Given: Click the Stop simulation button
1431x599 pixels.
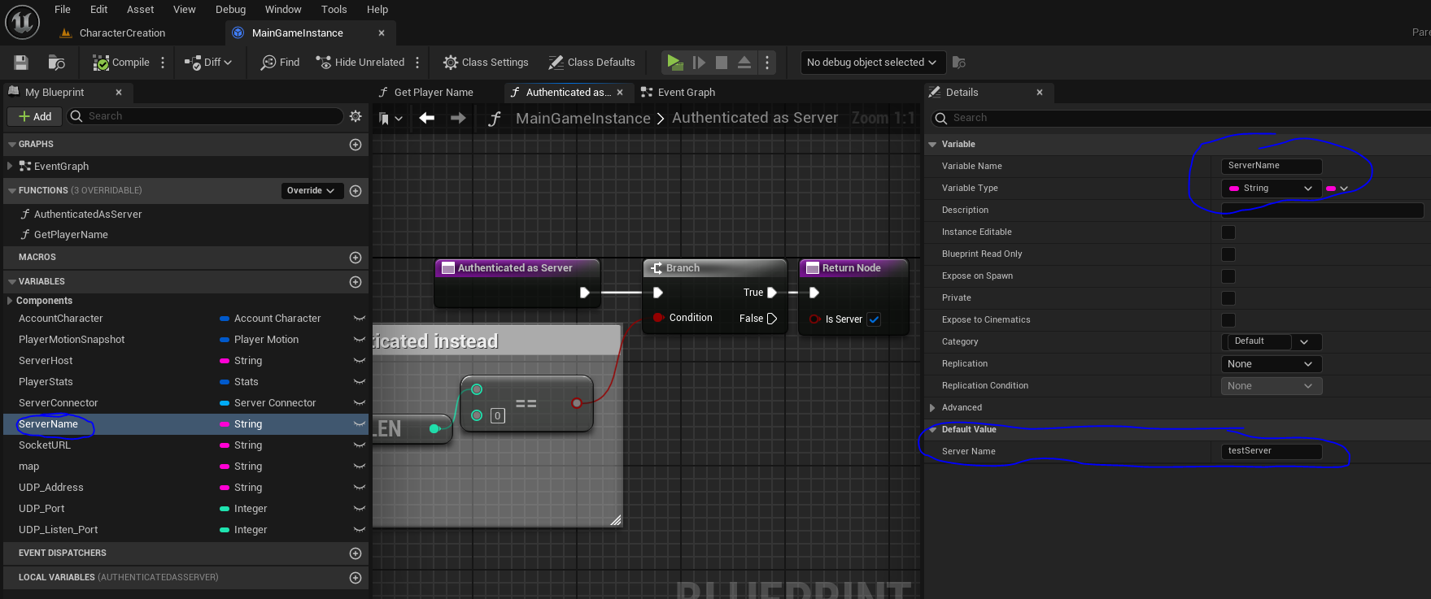Looking at the screenshot, I should tap(722, 63).
